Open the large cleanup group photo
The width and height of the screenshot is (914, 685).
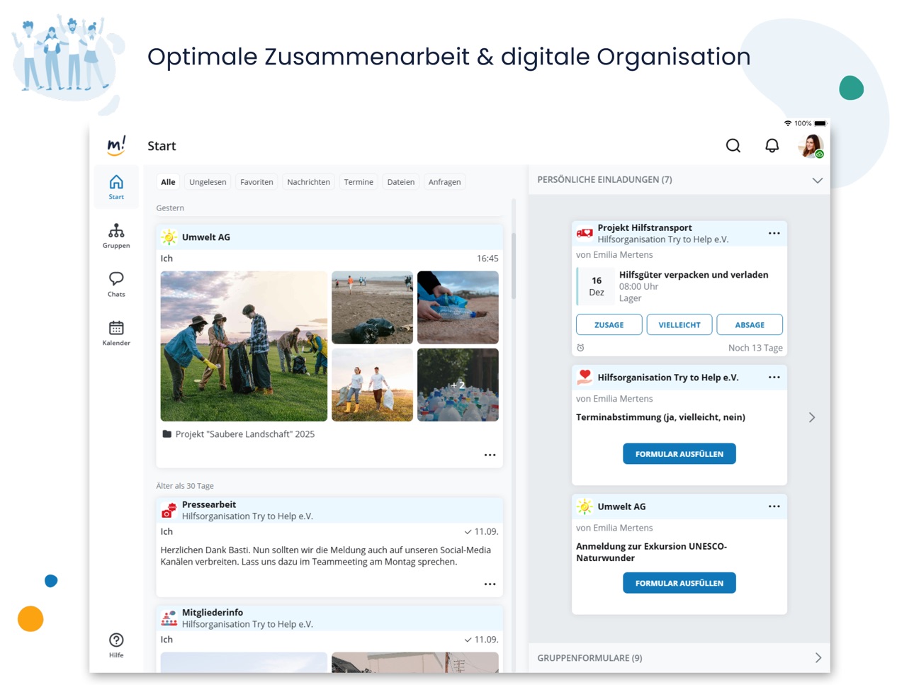pyautogui.click(x=244, y=346)
